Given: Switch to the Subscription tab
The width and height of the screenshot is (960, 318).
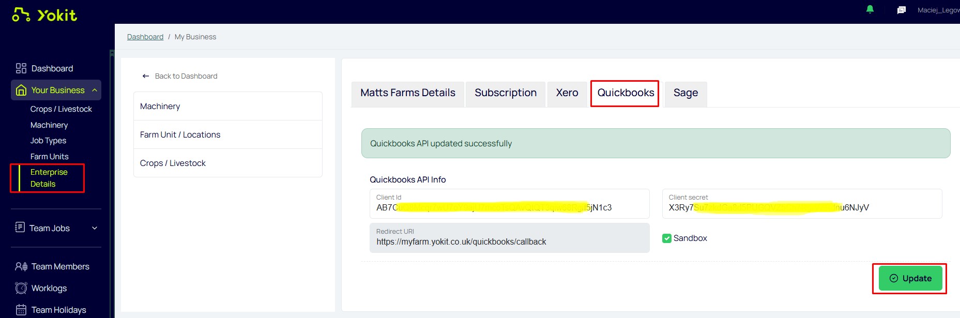Looking at the screenshot, I should [x=506, y=93].
